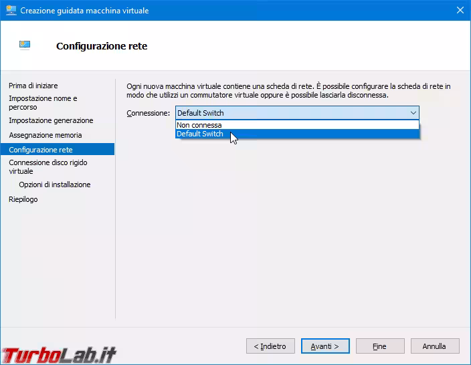This screenshot has width=471, height=365.
Task: Collapse the Connessione list with the chevron arrow
Action: coord(413,113)
